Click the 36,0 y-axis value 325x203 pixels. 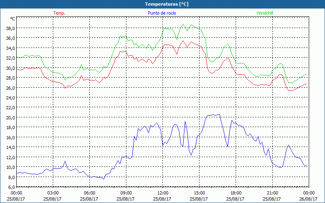click(11, 38)
